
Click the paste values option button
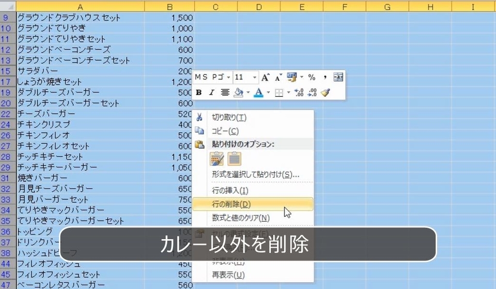pos(234,158)
